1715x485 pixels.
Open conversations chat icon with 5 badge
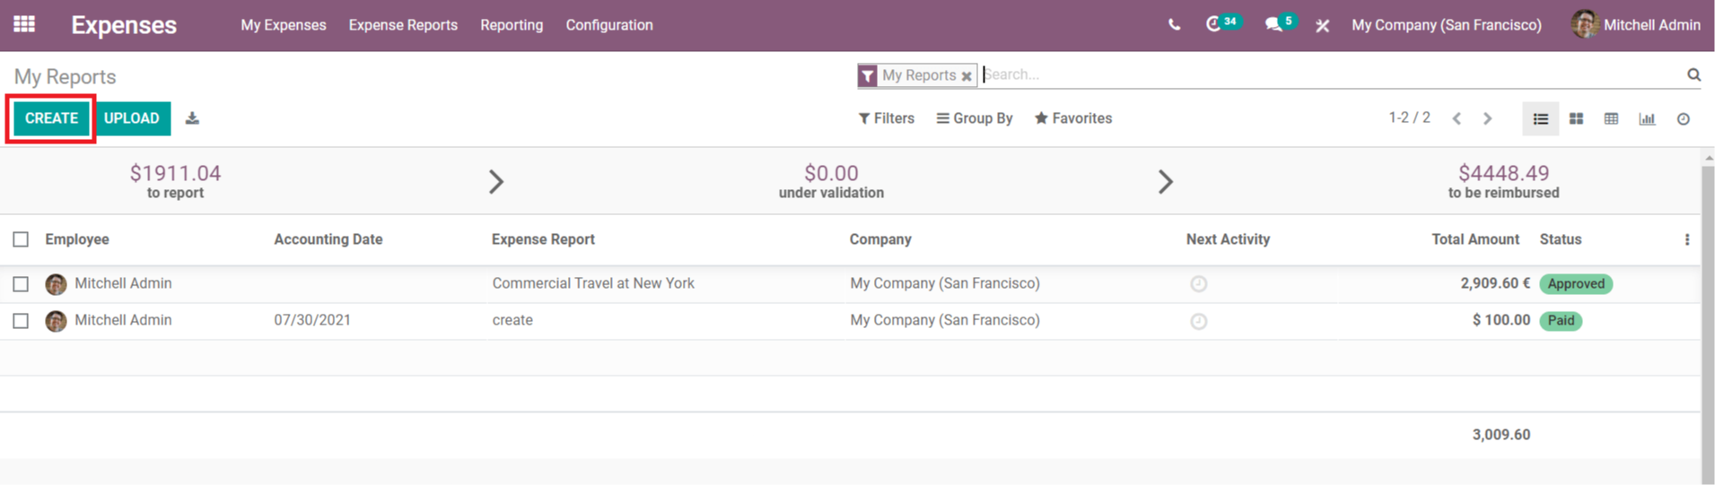tap(1281, 23)
